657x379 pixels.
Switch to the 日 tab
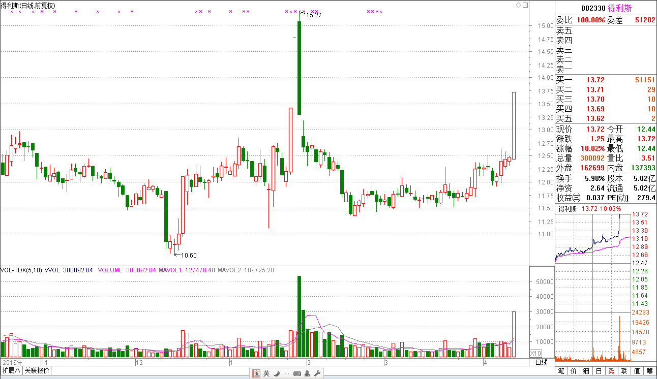point(599,371)
